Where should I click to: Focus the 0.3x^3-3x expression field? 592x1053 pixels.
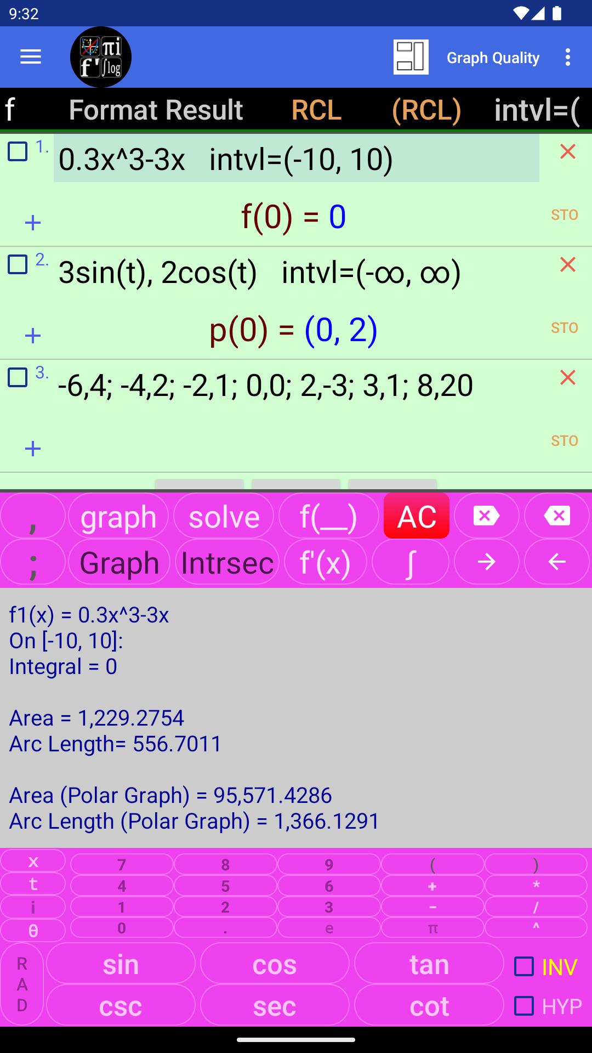click(297, 159)
